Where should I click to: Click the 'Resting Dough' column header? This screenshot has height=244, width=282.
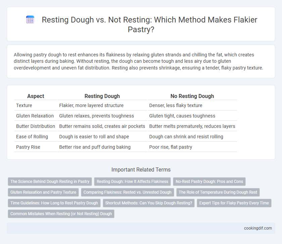pos(102,96)
